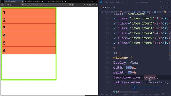171x96 pixels.
Task: Switch to the justify-content CSS tab
Action: coord(54,2)
